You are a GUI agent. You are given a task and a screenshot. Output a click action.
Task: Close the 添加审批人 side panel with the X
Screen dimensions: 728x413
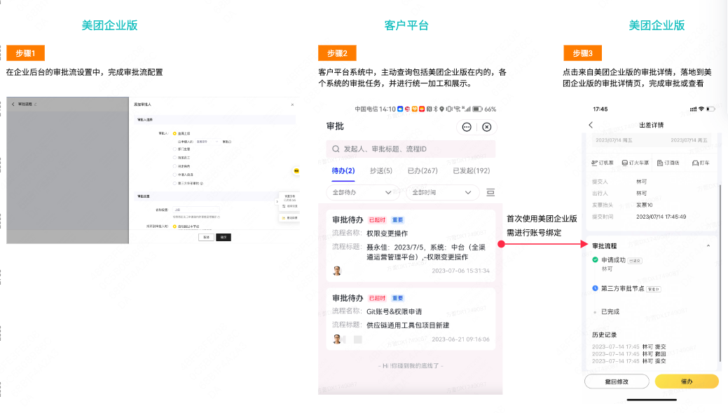click(x=292, y=104)
